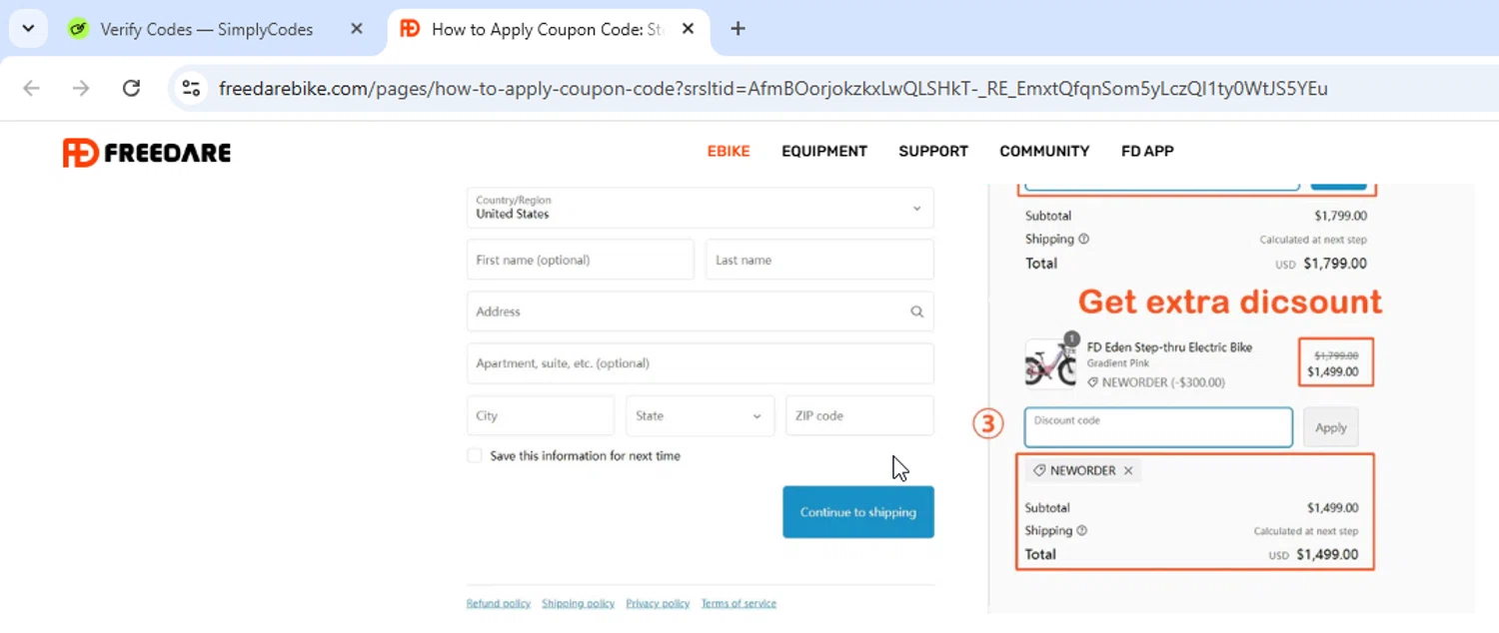The image size is (1499, 633).
Task: View site information icon in address bar
Action: tap(190, 88)
